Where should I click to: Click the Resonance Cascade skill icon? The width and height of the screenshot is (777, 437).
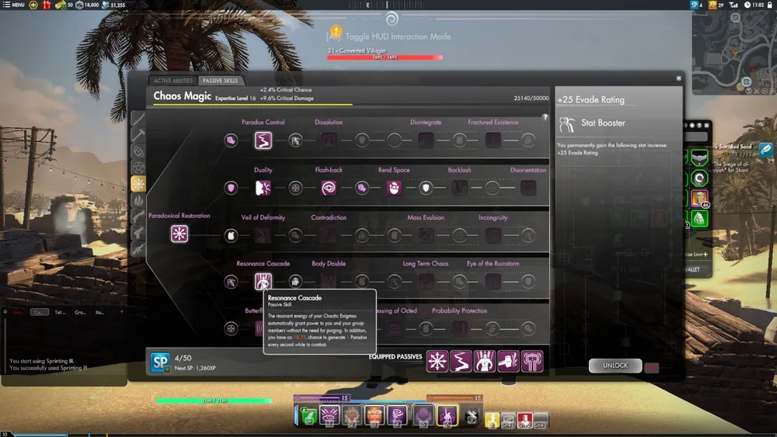[x=263, y=282]
